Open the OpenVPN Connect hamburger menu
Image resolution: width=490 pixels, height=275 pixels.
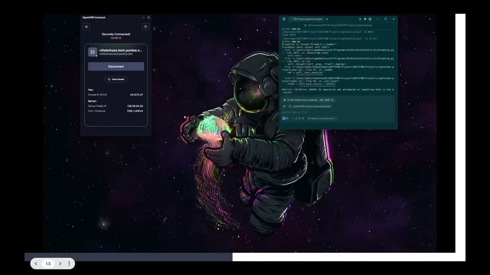pyautogui.click(x=87, y=27)
